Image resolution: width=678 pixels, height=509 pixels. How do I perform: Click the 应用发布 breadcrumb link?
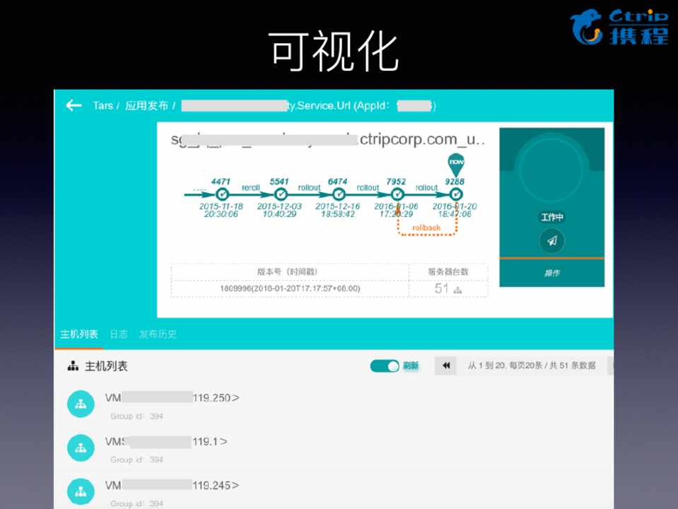point(146,105)
